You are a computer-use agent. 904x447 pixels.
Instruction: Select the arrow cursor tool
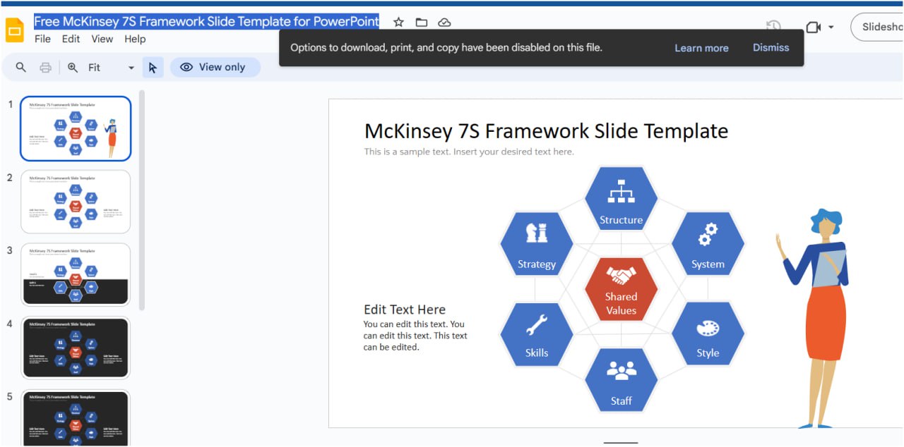pos(153,67)
